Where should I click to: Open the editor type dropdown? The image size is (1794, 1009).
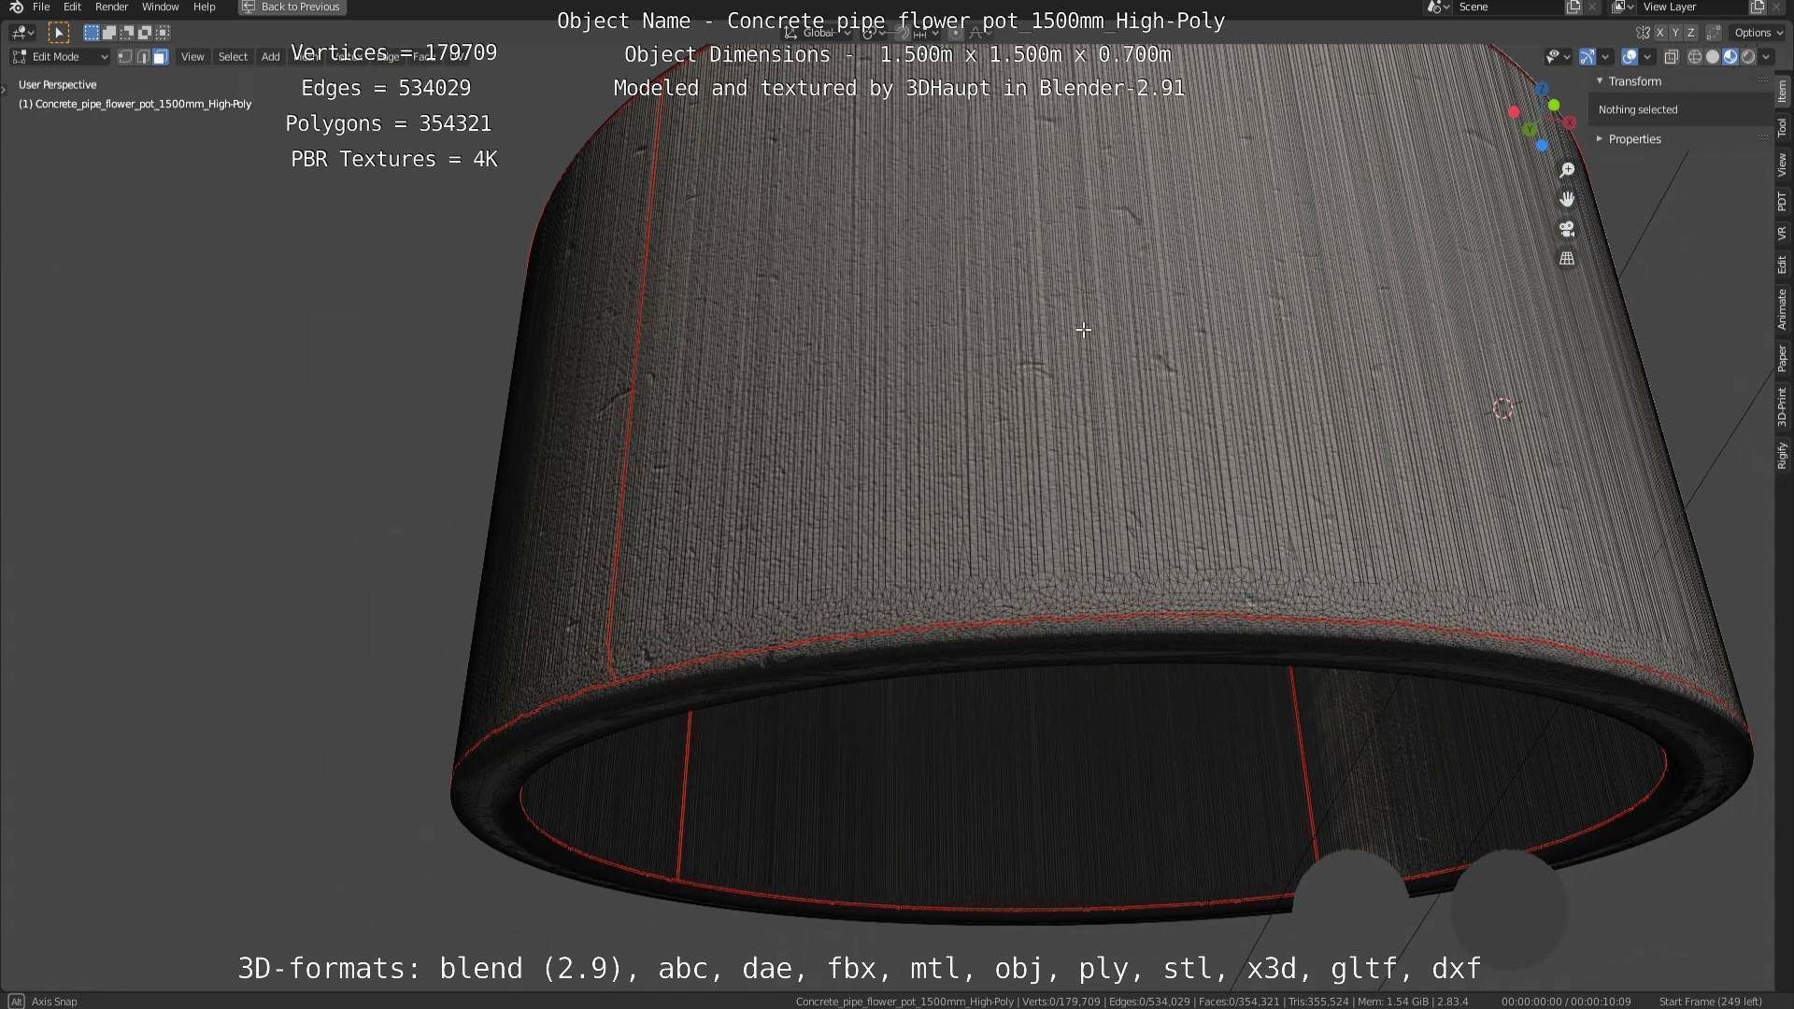click(x=21, y=33)
